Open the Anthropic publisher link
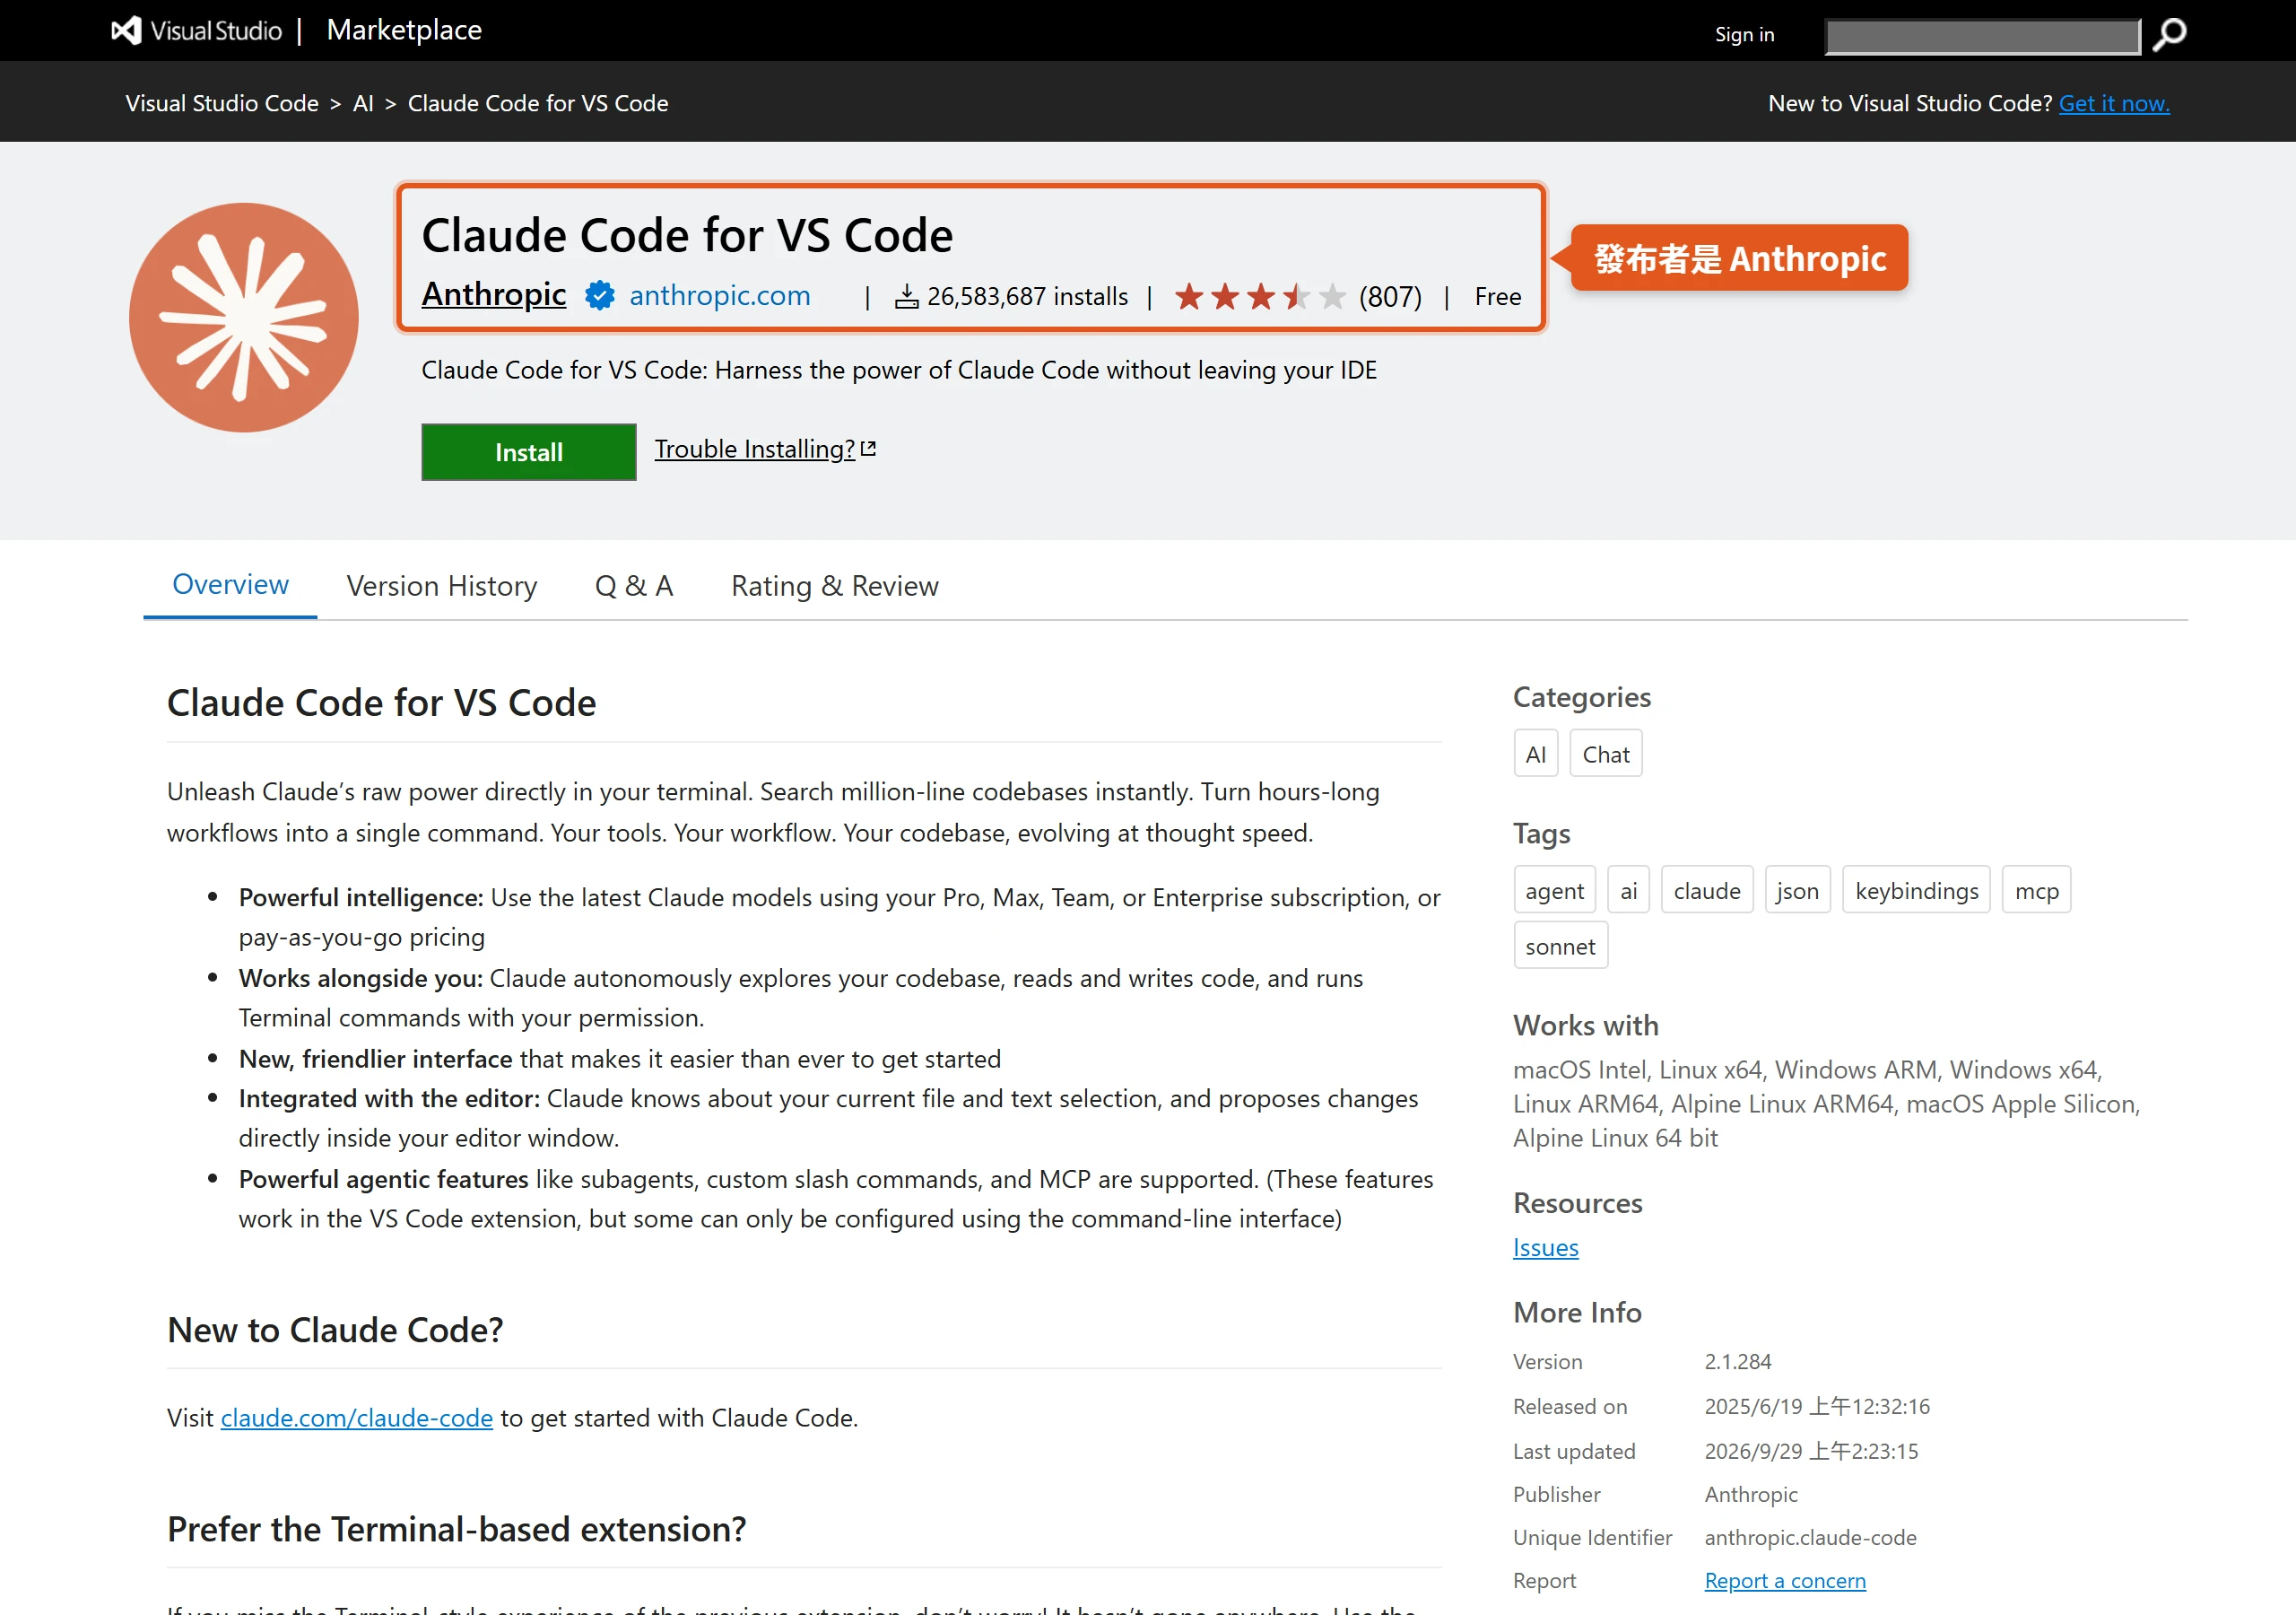This screenshot has height=1615, width=2296. pos(493,294)
